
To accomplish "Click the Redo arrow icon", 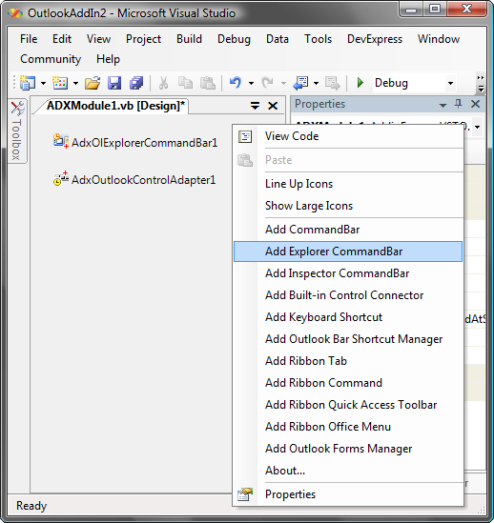I will point(267,82).
